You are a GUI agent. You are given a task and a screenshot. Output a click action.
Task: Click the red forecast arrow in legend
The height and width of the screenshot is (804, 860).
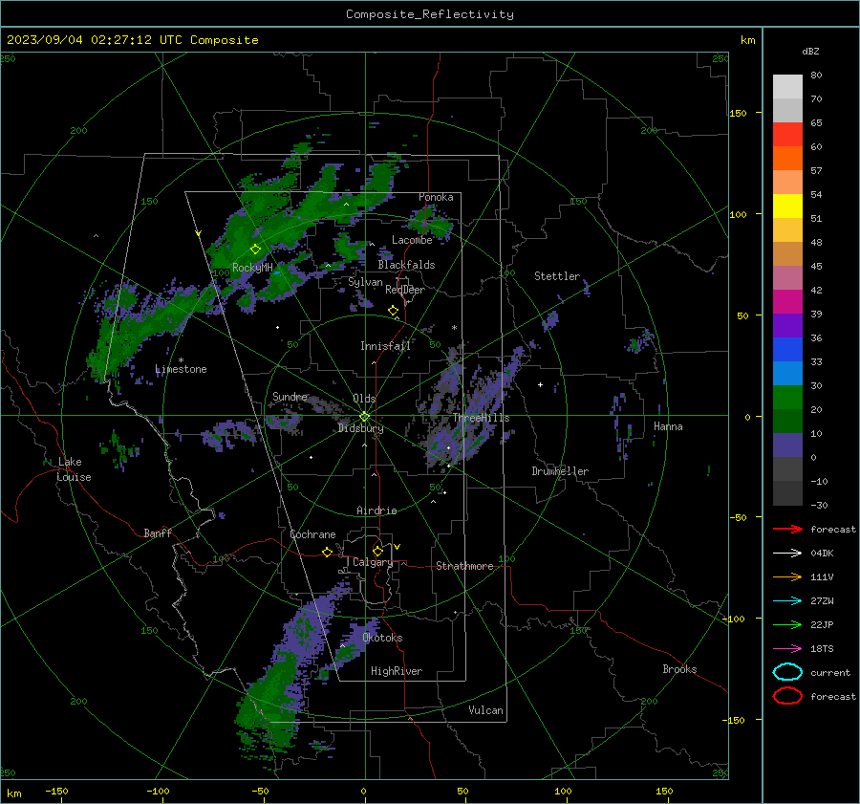787,529
